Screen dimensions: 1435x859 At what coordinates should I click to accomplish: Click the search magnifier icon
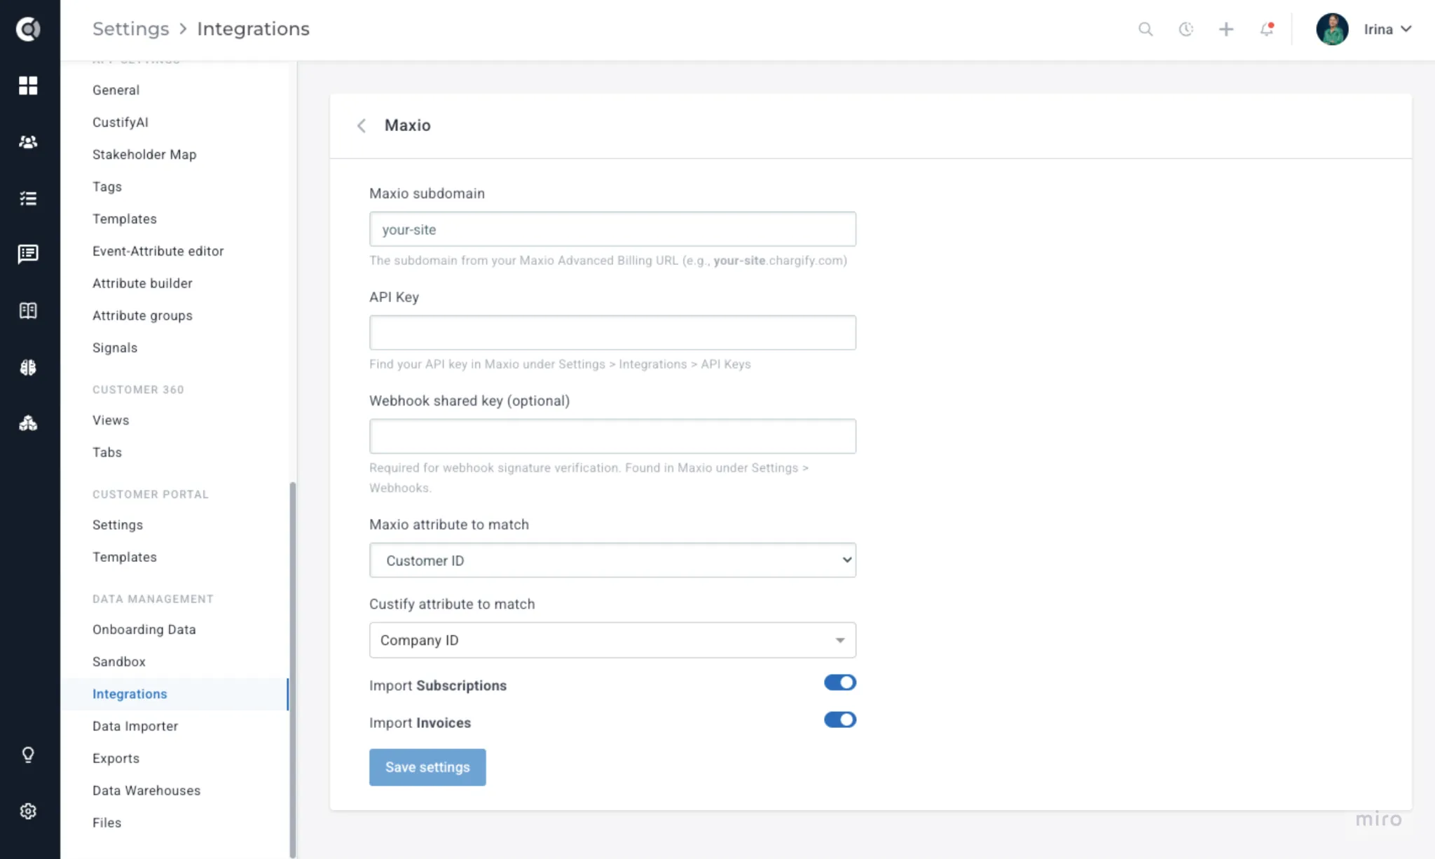tap(1146, 29)
